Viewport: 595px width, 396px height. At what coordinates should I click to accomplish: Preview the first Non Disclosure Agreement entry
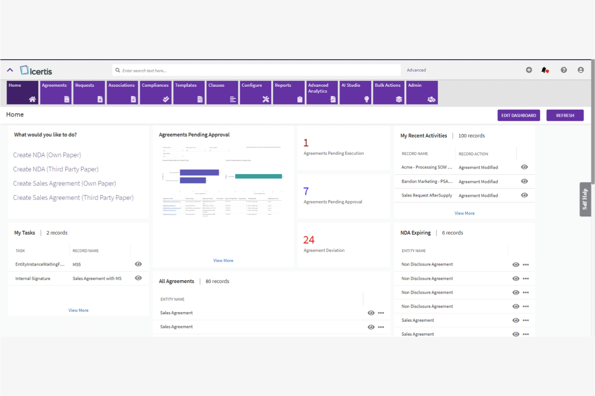coord(515,264)
